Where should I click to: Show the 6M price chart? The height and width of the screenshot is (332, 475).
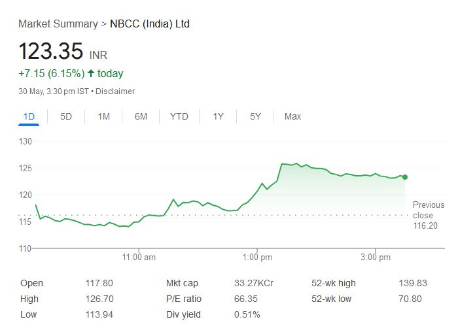coord(141,116)
